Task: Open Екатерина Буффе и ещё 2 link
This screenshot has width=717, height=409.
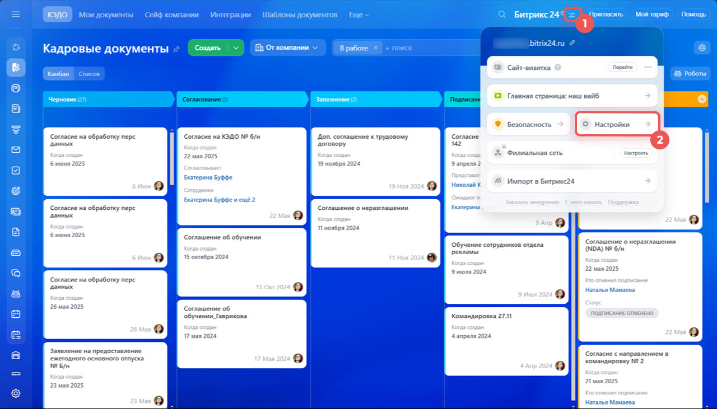Action: (x=220, y=200)
